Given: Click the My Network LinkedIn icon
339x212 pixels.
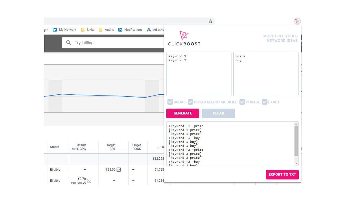Looking at the screenshot, I should point(55,30).
